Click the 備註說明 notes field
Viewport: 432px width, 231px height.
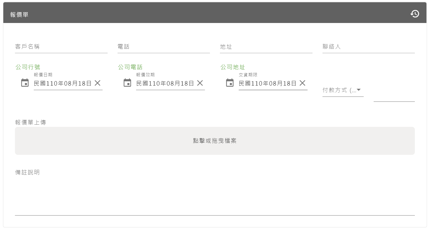pos(215,194)
